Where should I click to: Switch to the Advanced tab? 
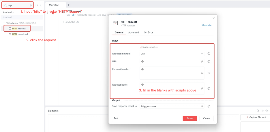click(x=133, y=33)
